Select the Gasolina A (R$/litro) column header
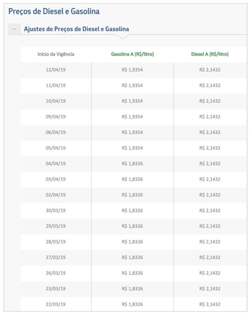The height and width of the screenshot is (314, 250). [132, 54]
